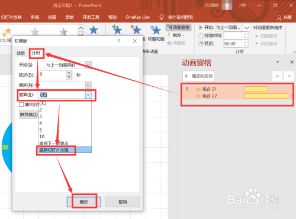Open the OneKey Lite tab
296x219 pixels.
click(137, 17)
